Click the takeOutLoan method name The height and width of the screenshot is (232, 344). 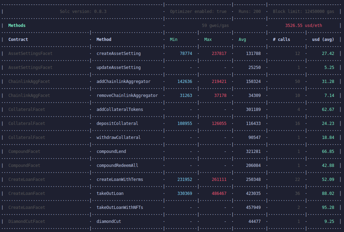pyautogui.click(x=110, y=194)
